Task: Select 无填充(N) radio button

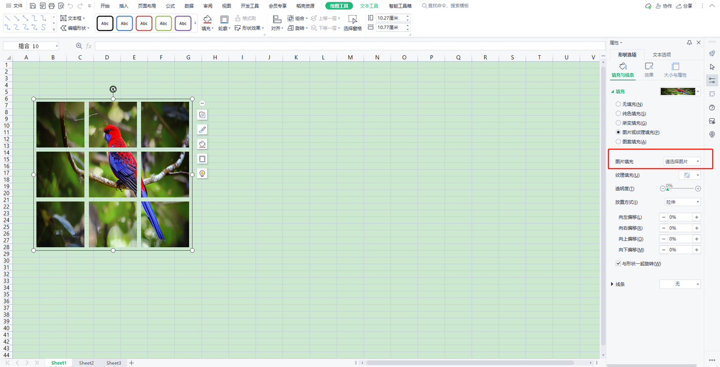Action: tap(619, 104)
